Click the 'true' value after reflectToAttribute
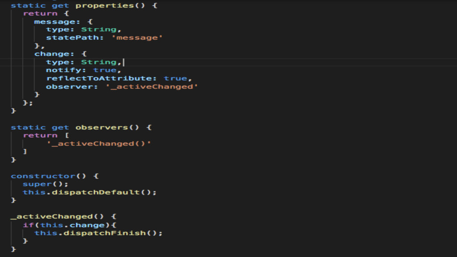The image size is (457, 257). 175,79
